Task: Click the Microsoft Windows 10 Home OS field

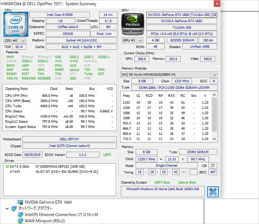Action: [x=163, y=192]
